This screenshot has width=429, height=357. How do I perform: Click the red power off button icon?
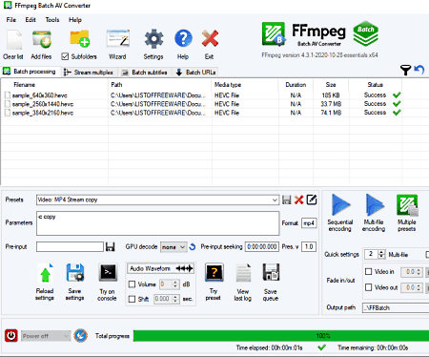tap(11, 336)
